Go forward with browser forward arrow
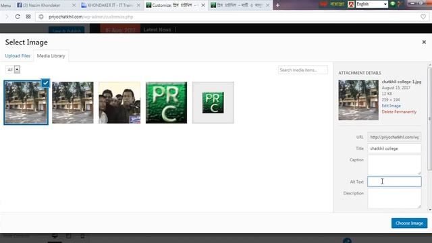 tap(7, 16)
